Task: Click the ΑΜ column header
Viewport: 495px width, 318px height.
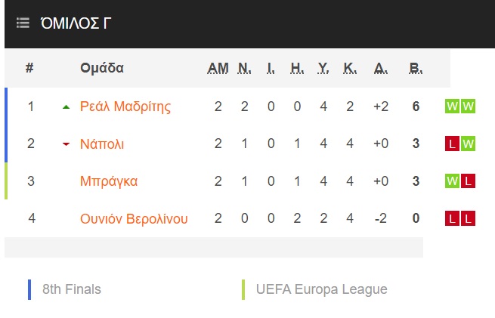Action: tap(218, 68)
